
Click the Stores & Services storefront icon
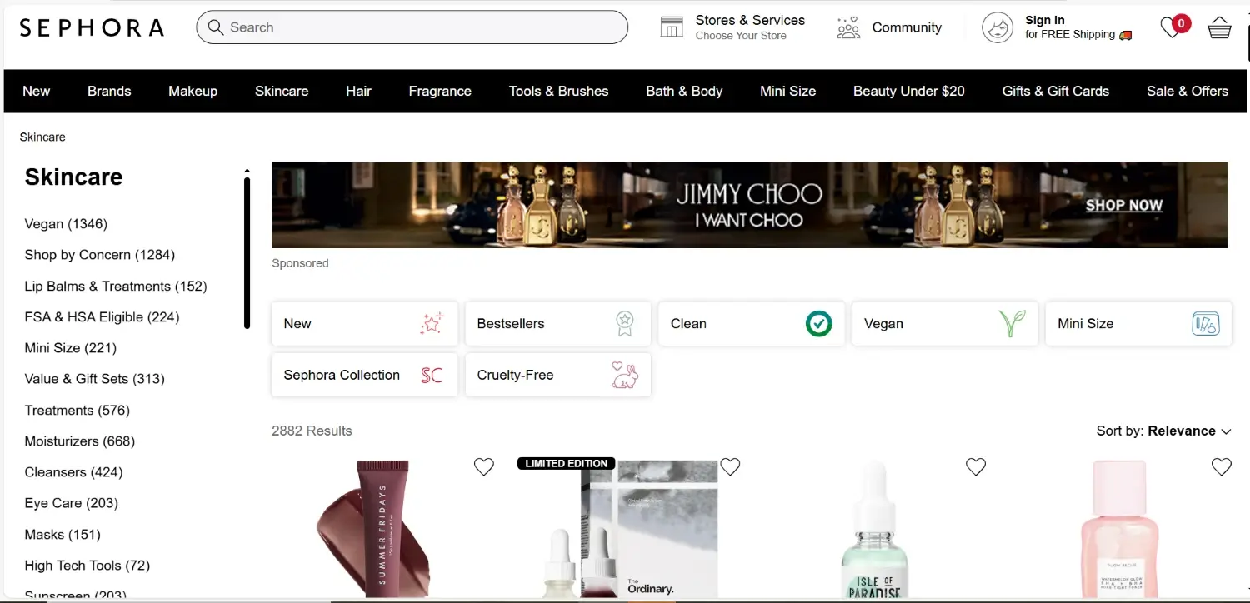tap(672, 27)
